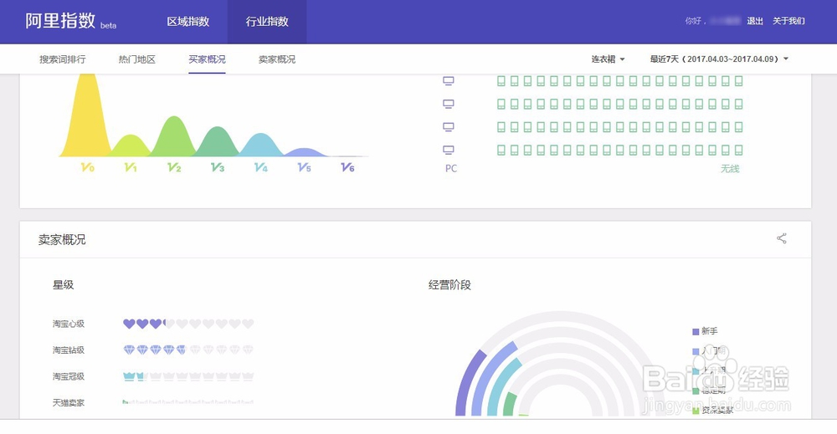Click the PC label under monitor icons

[451, 168]
